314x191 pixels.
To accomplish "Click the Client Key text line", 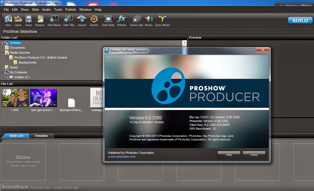I will click(210, 125).
